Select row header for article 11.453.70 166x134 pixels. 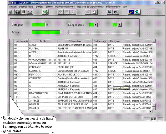pos(12,97)
